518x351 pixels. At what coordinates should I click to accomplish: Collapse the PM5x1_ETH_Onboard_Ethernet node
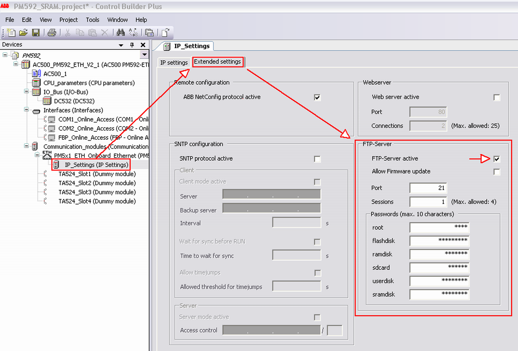37,155
